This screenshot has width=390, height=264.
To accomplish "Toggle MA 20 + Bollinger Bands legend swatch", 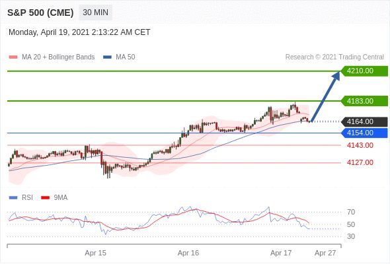I will pyautogui.click(x=13, y=57).
